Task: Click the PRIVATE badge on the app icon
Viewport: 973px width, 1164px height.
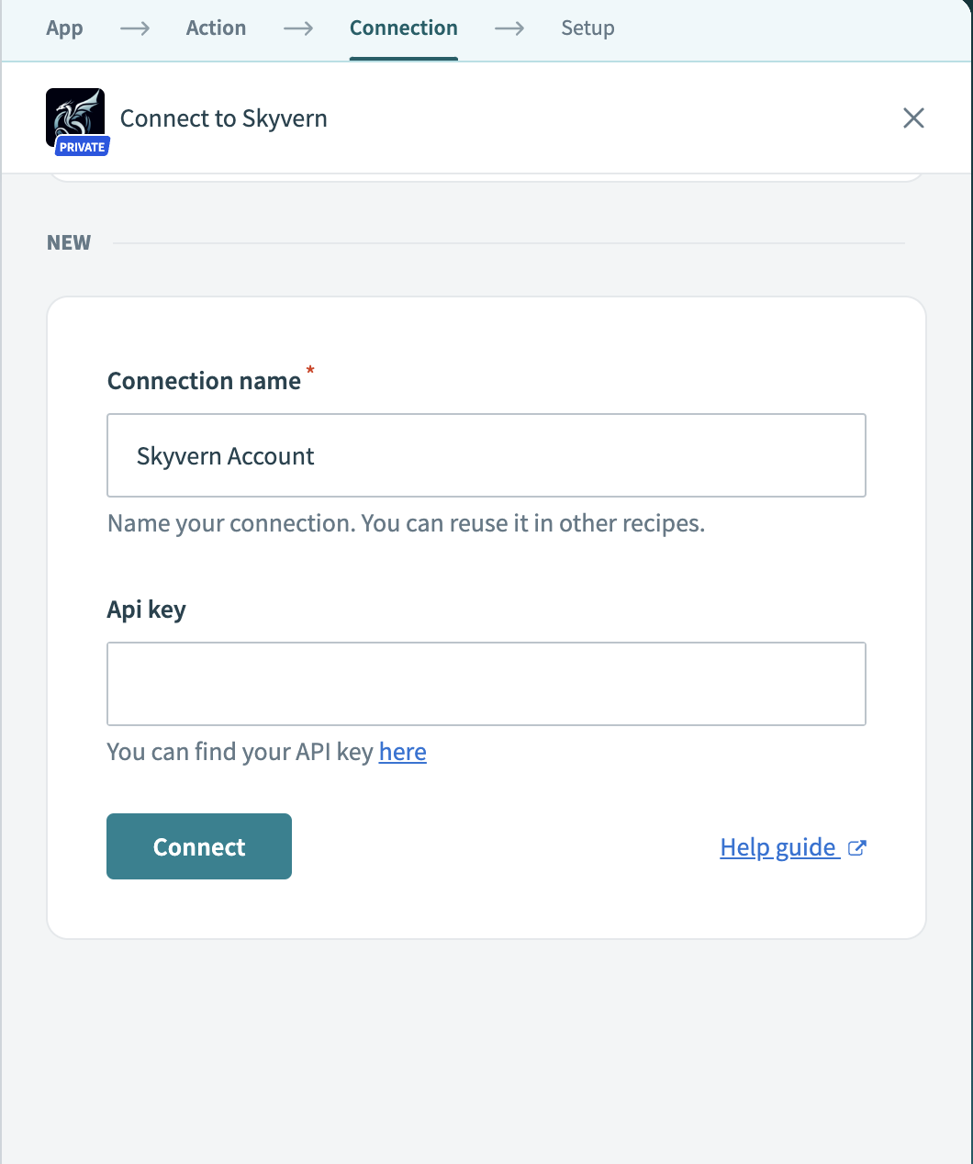Action: [x=81, y=145]
